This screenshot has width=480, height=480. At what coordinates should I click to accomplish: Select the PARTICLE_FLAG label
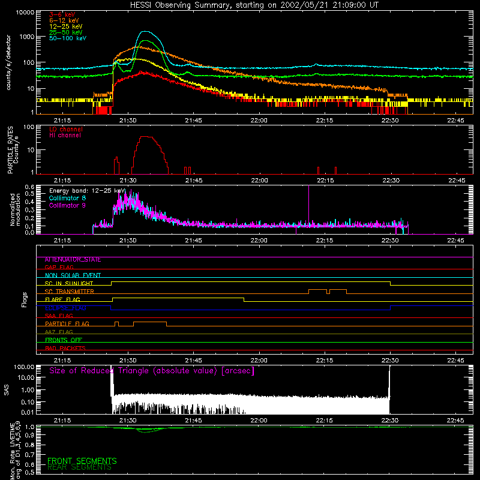(x=67, y=324)
